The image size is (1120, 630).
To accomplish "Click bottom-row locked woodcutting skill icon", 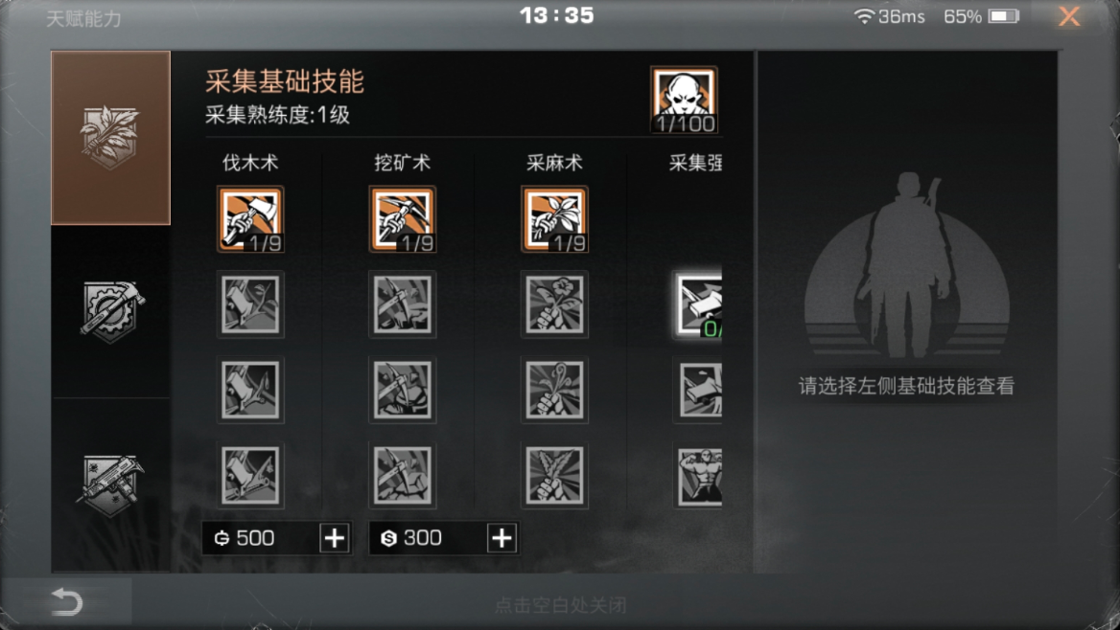I will [250, 475].
